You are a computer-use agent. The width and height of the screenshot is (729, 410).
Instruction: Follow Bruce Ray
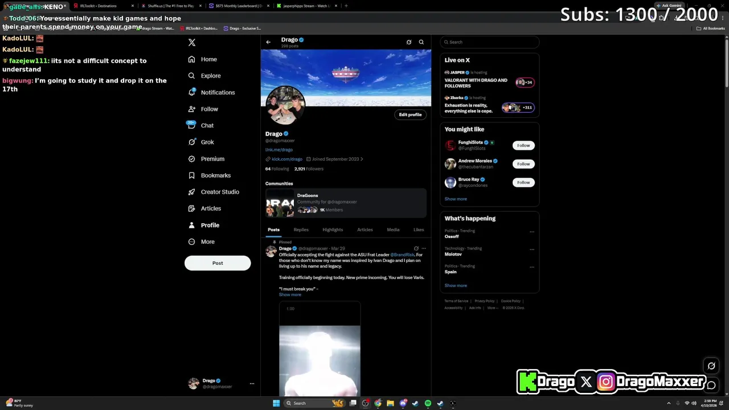point(523,182)
